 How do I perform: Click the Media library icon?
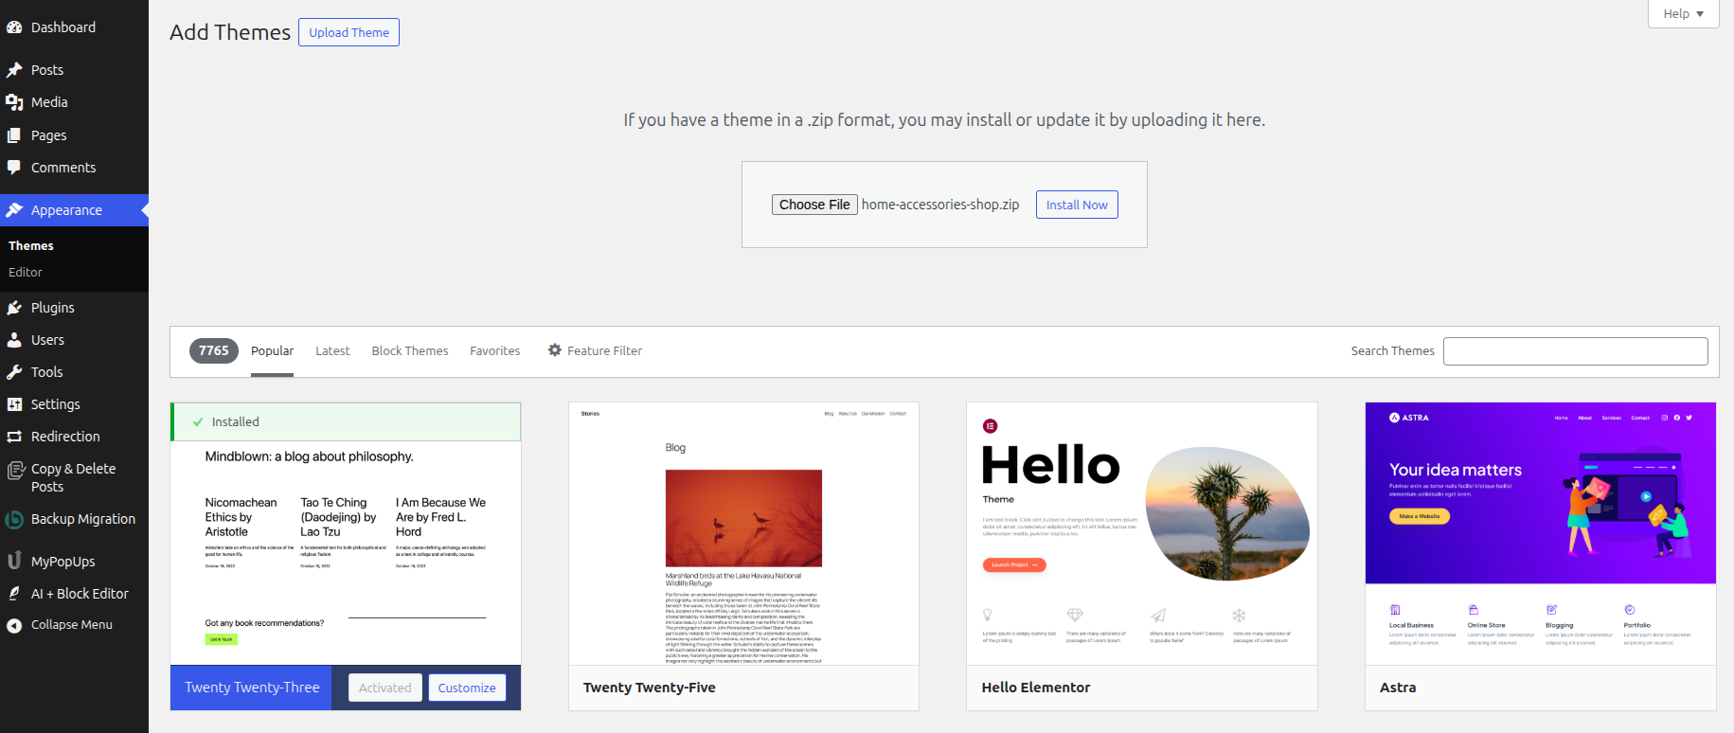pos(14,102)
